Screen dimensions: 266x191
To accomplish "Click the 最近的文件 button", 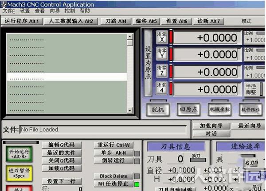I will 62,153.
